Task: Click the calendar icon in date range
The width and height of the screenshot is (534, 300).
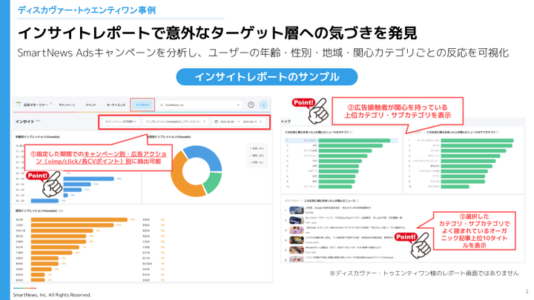Action: pyautogui.click(x=216, y=121)
